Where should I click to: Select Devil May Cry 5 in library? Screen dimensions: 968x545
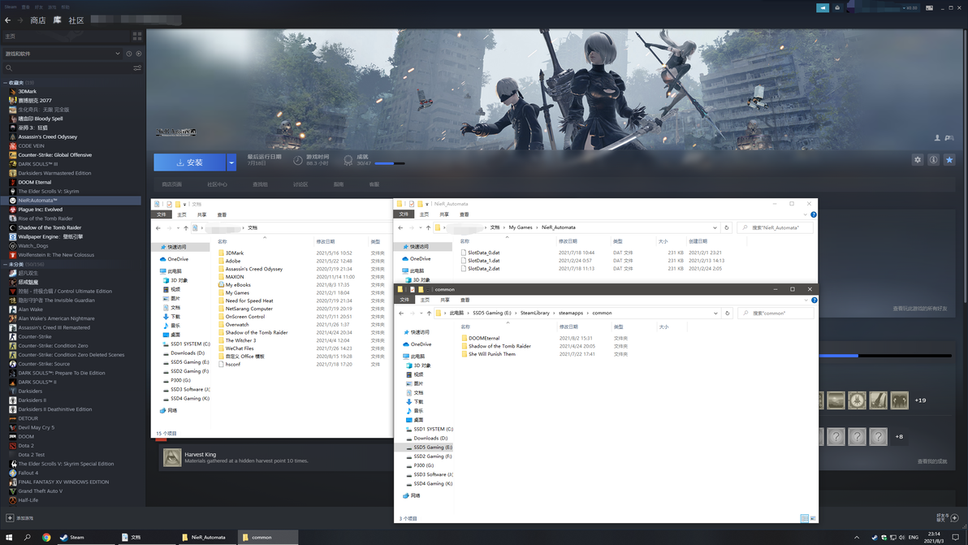coord(36,427)
